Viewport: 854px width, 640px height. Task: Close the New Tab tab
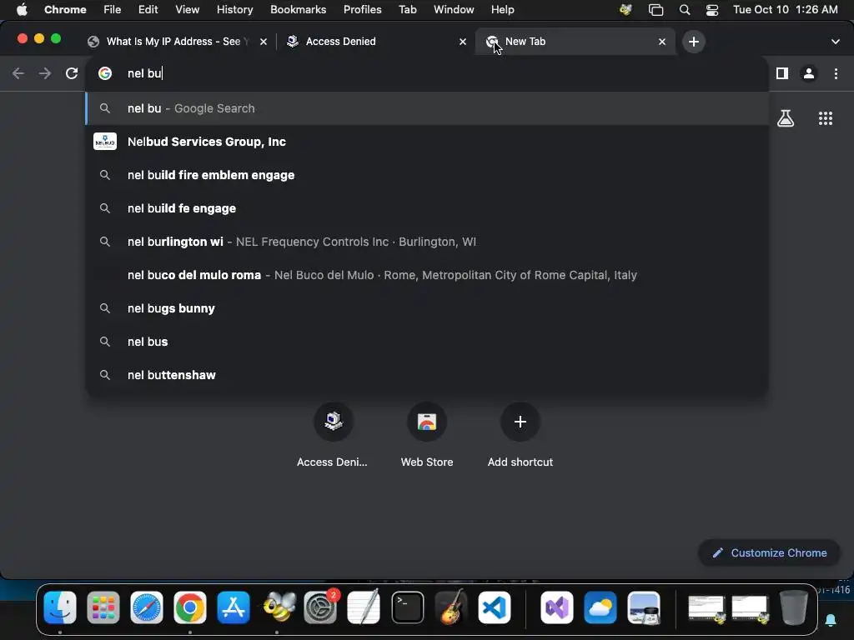tap(661, 42)
